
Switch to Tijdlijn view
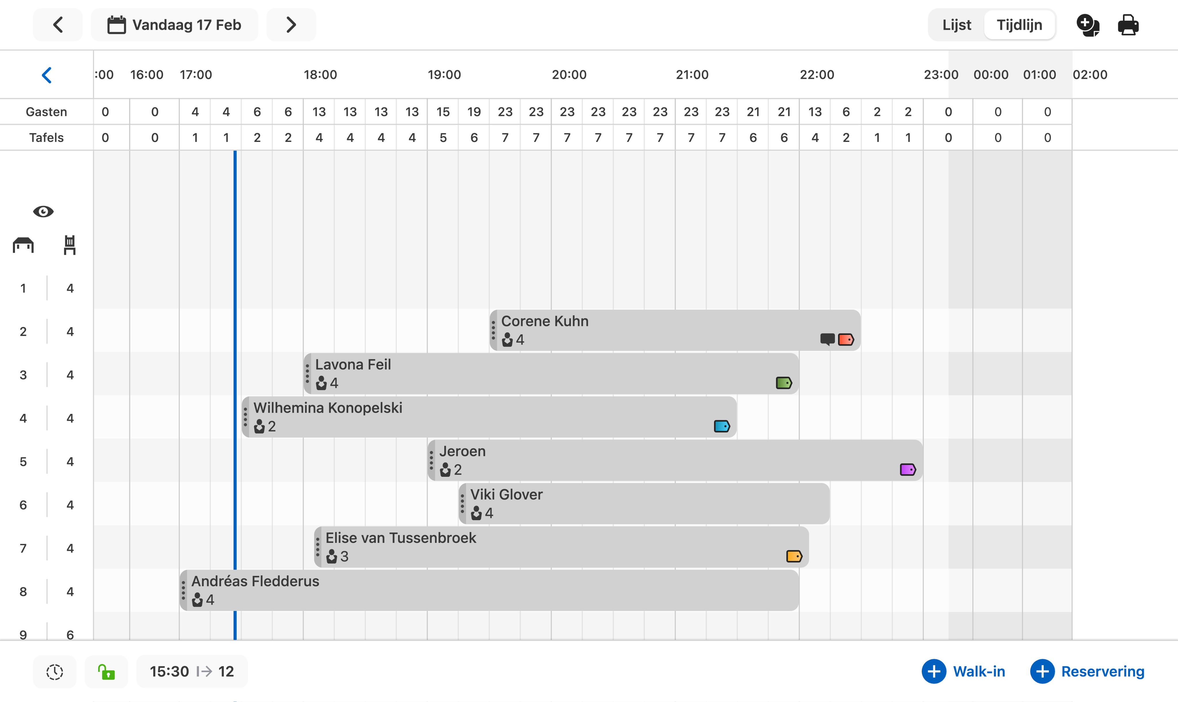1019,25
